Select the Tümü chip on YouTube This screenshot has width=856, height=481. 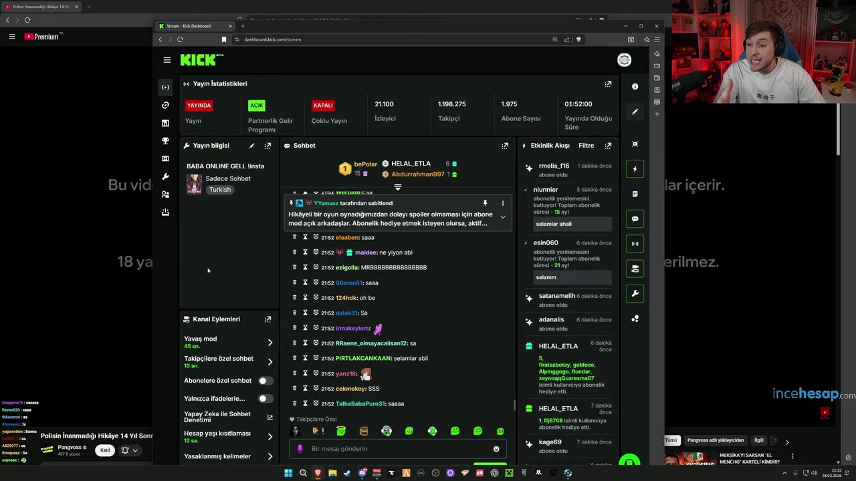coord(671,440)
